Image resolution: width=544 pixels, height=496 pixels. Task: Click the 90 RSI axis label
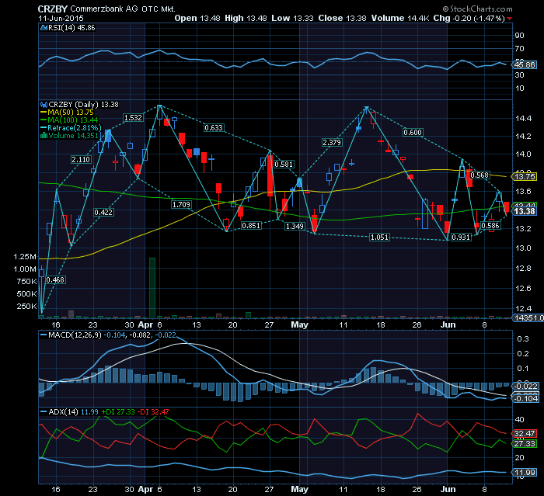(520, 36)
